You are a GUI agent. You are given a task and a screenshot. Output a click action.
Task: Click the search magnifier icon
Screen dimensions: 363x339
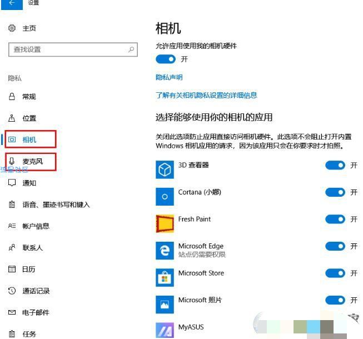click(131, 49)
